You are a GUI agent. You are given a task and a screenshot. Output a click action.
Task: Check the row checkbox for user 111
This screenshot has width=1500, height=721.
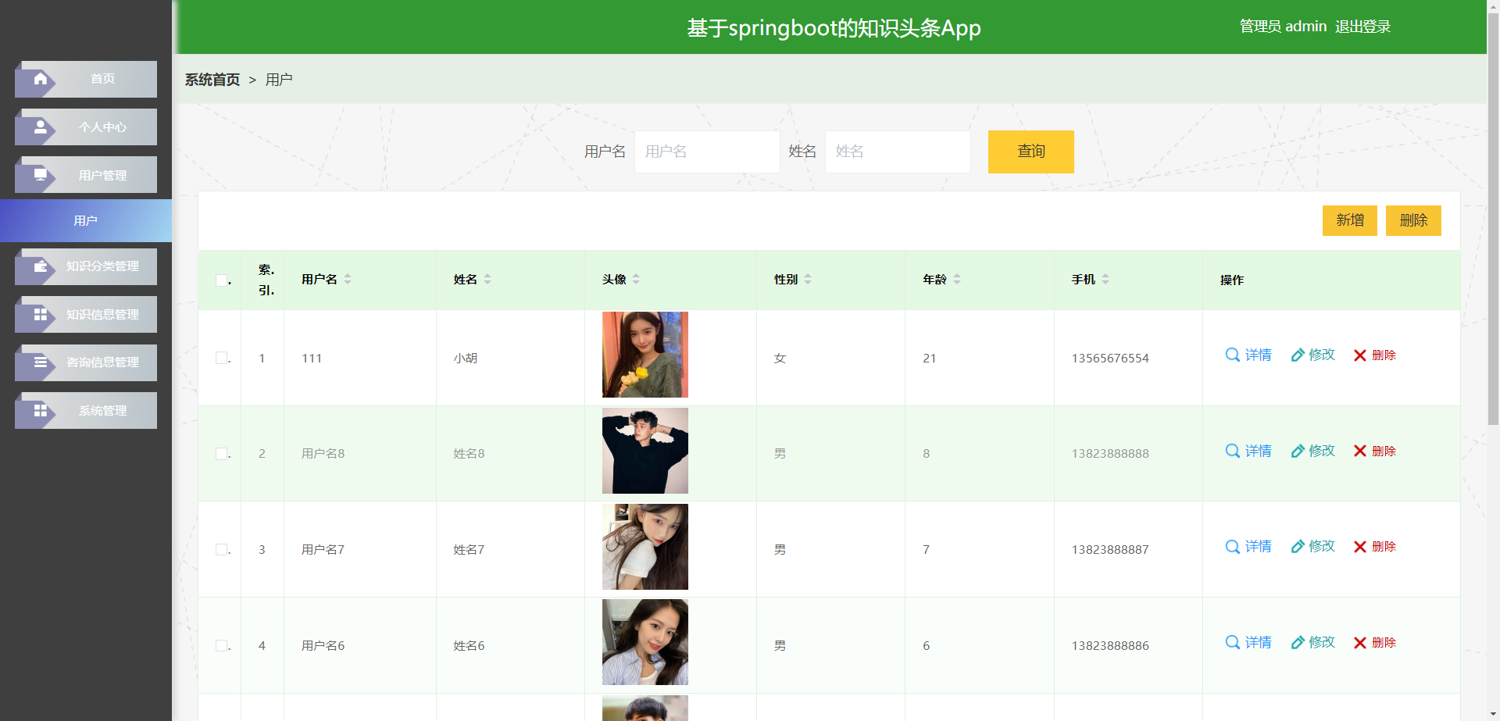pyautogui.click(x=222, y=358)
